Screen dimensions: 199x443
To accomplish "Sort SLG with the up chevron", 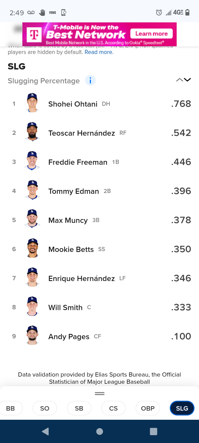I will pyautogui.click(x=179, y=80).
